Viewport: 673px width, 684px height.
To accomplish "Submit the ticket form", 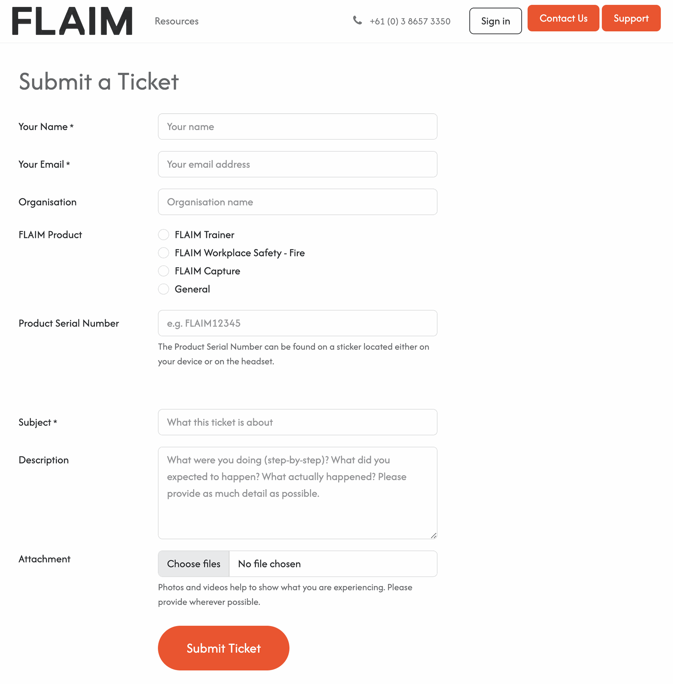I will click(x=223, y=648).
